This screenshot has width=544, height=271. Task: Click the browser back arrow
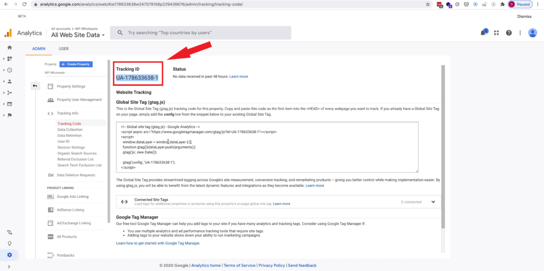pyautogui.click(x=6, y=4)
